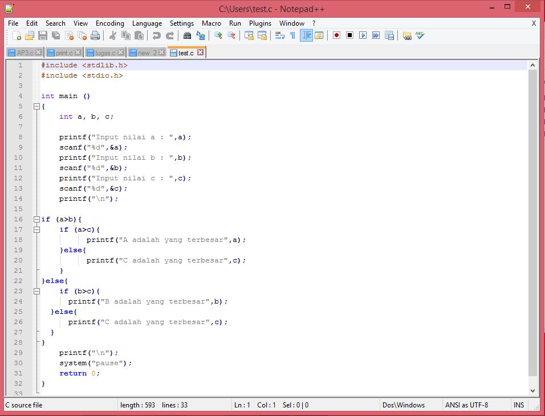Viewport: 545px width, 416px height.
Task: Close the tugas.c document tab
Action: tap(121, 51)
